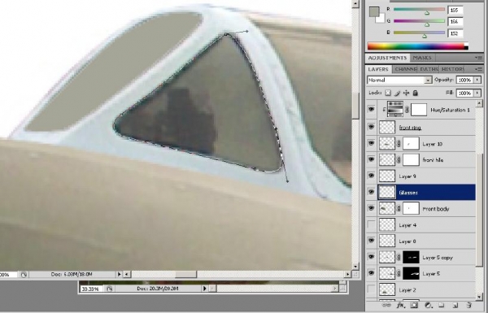Open status bar menu arrow next to Doc: 6.08M

pos(119,275)
